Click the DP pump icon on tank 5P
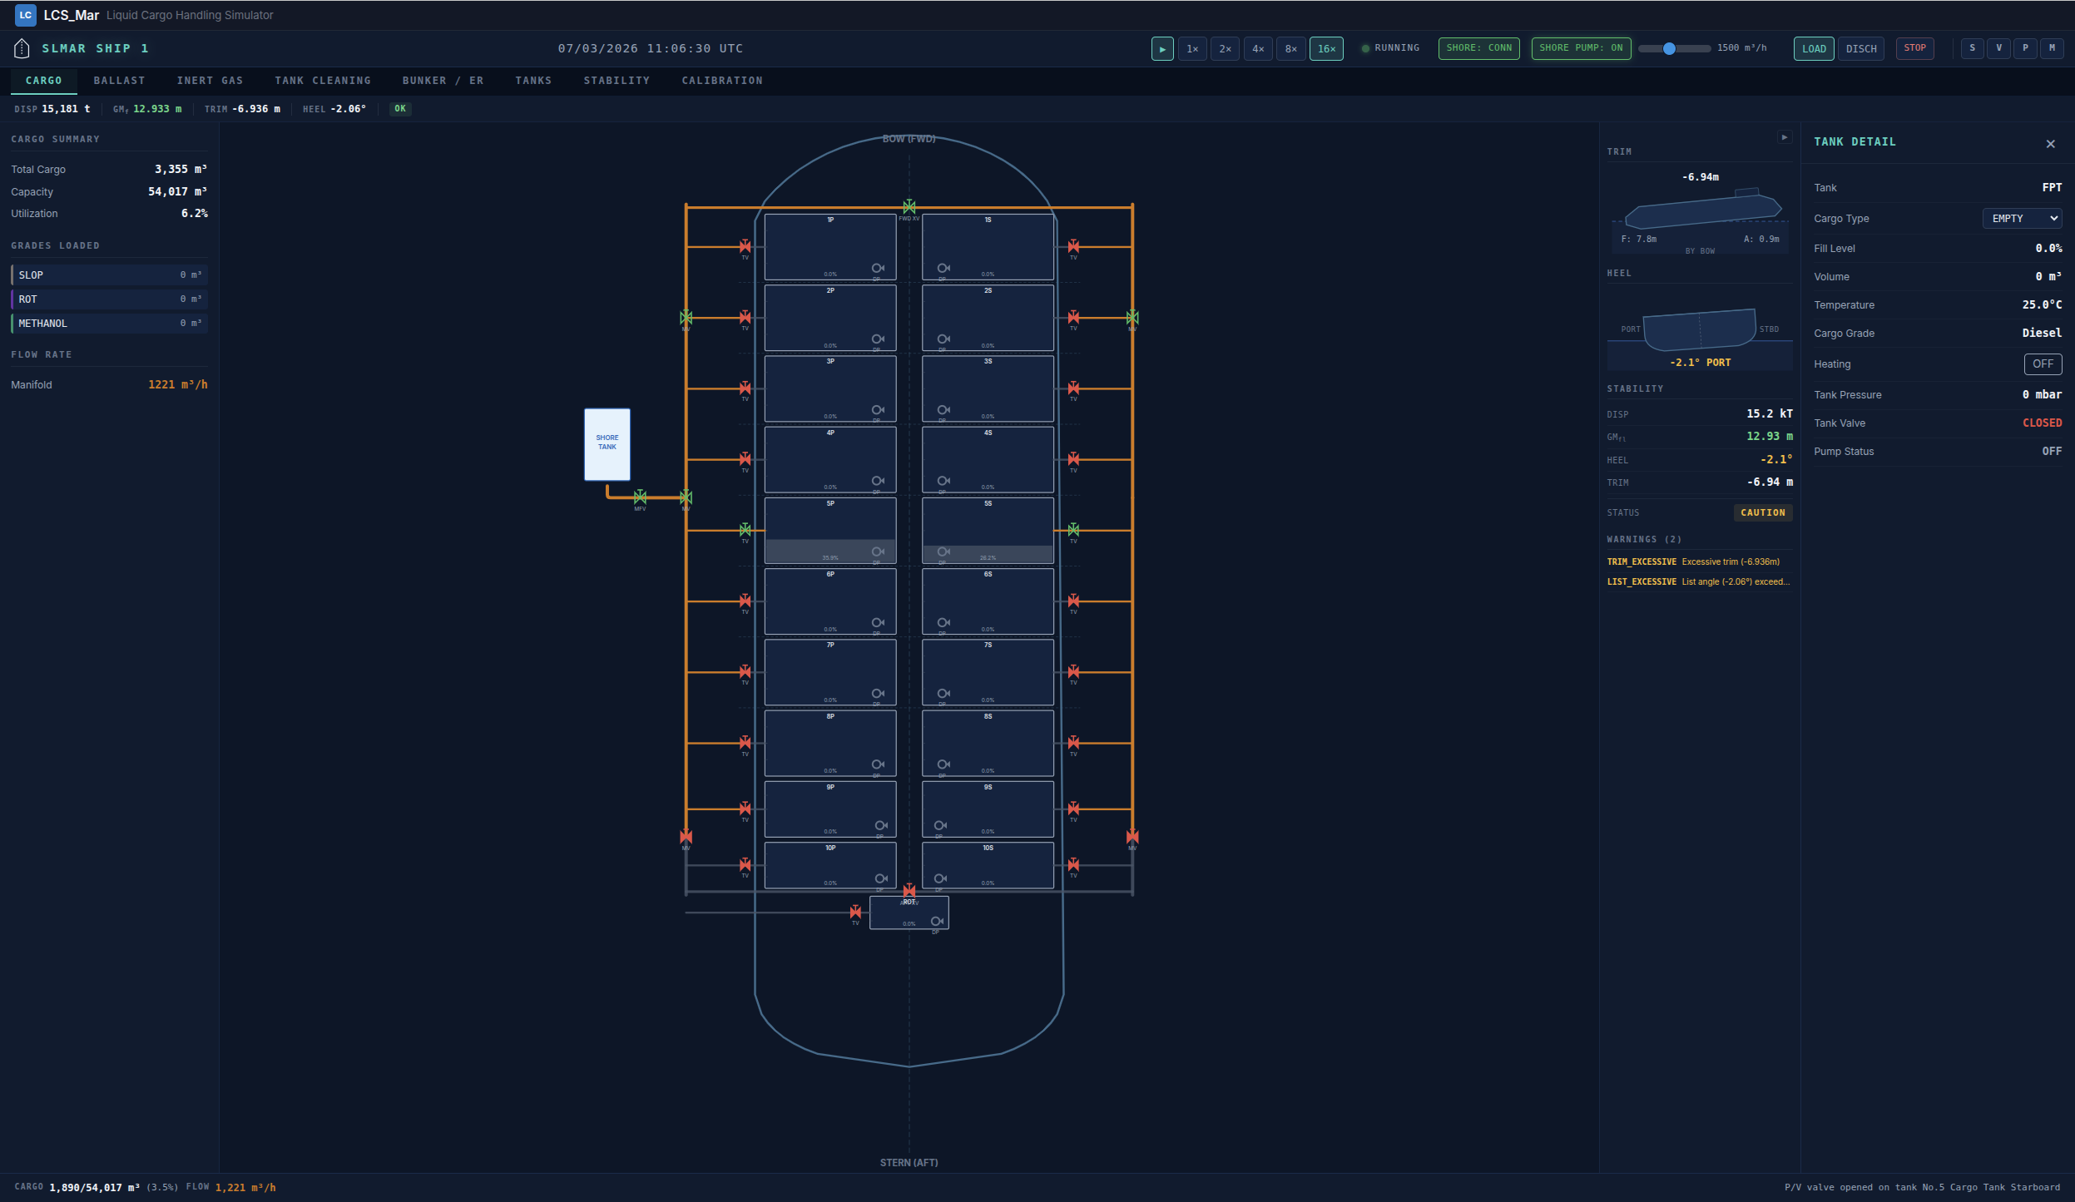The height and width of the screenshot is (1202, 2075). coord(876,551)
